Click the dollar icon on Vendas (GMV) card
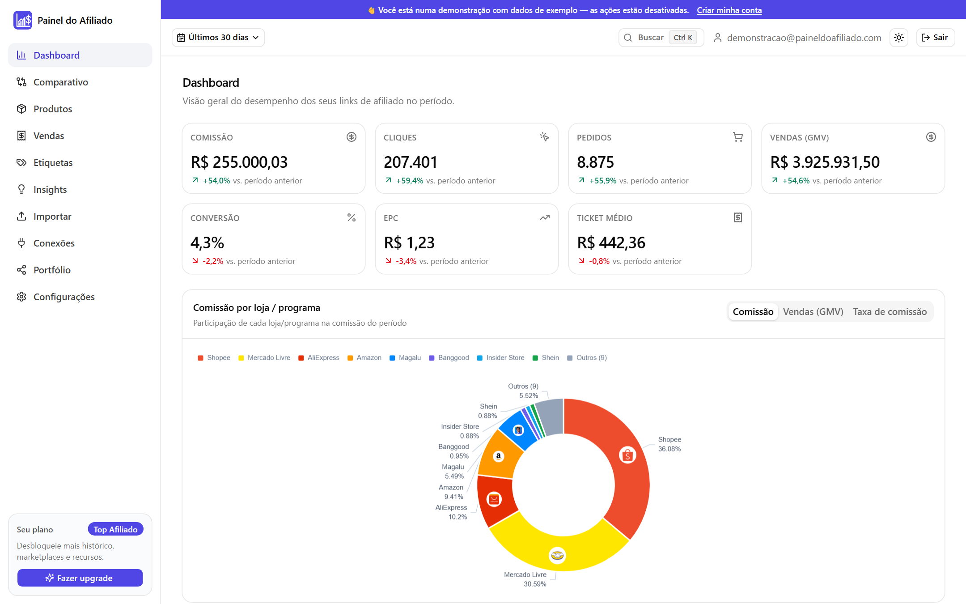 point(931,137)
